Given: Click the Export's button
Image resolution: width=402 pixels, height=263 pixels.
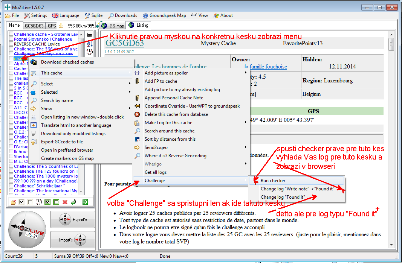Looking at the screenshot, I should coord(73,219).
